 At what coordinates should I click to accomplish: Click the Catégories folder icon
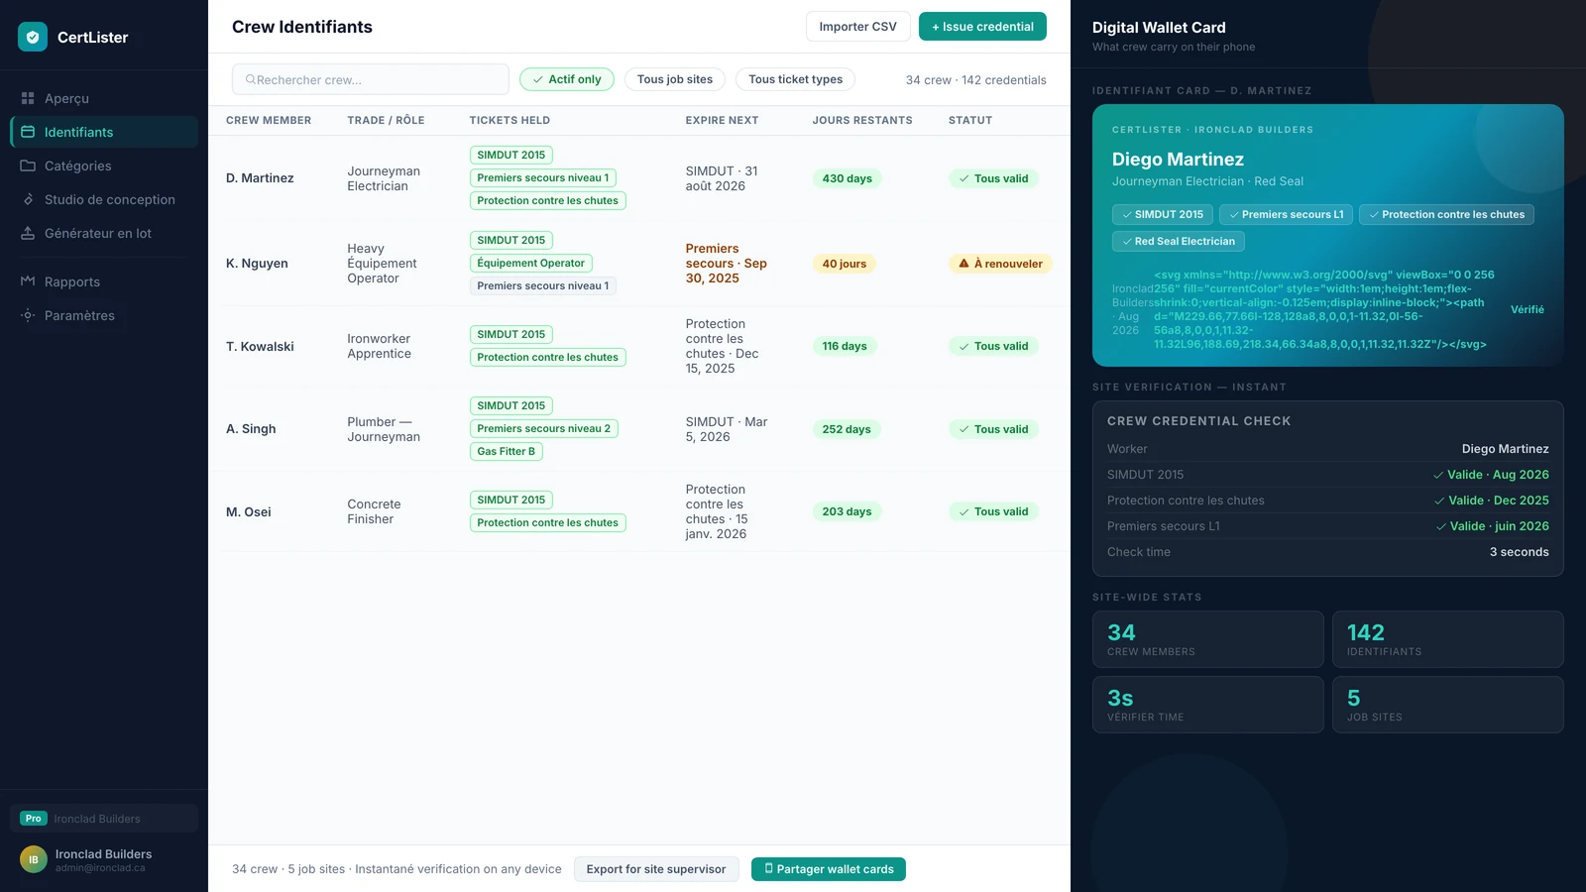[28, 166]
